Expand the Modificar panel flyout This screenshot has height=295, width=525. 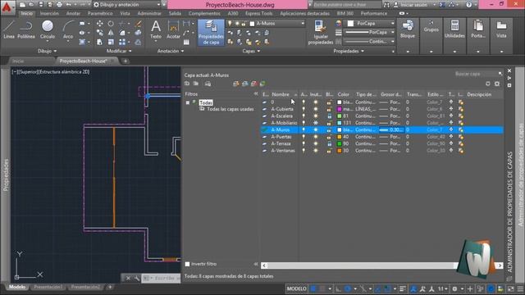(x=119, y=51)
